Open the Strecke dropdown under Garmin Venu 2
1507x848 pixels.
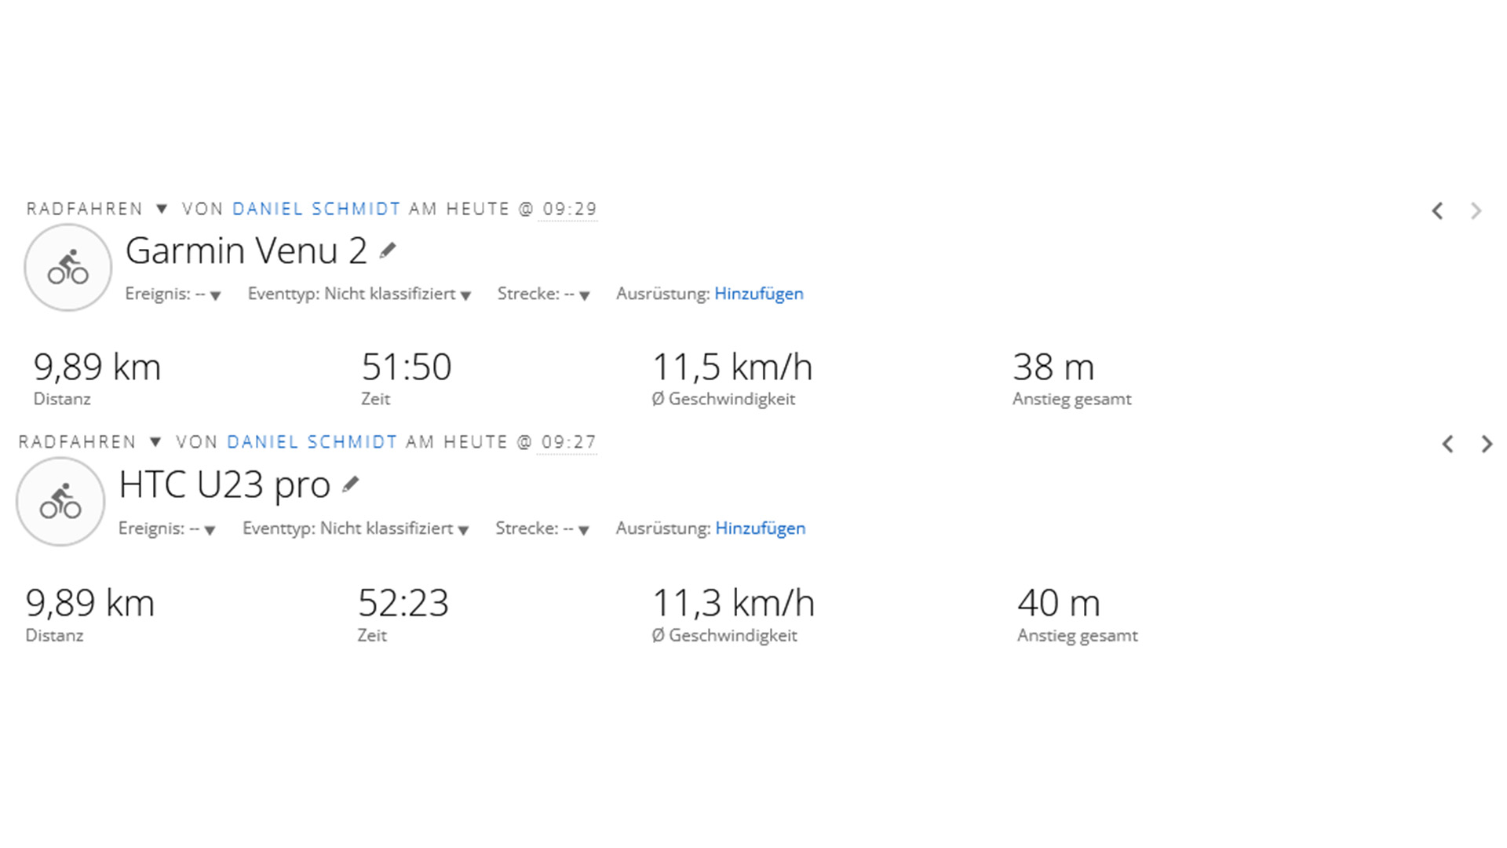tap(584, 295)
